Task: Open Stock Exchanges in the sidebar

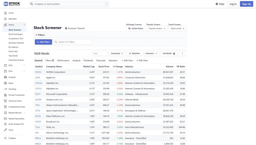Action: [x=16, y=34]
